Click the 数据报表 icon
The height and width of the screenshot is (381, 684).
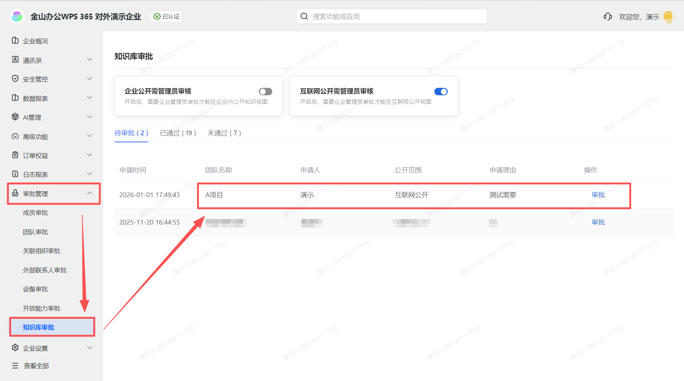[15, 98]
